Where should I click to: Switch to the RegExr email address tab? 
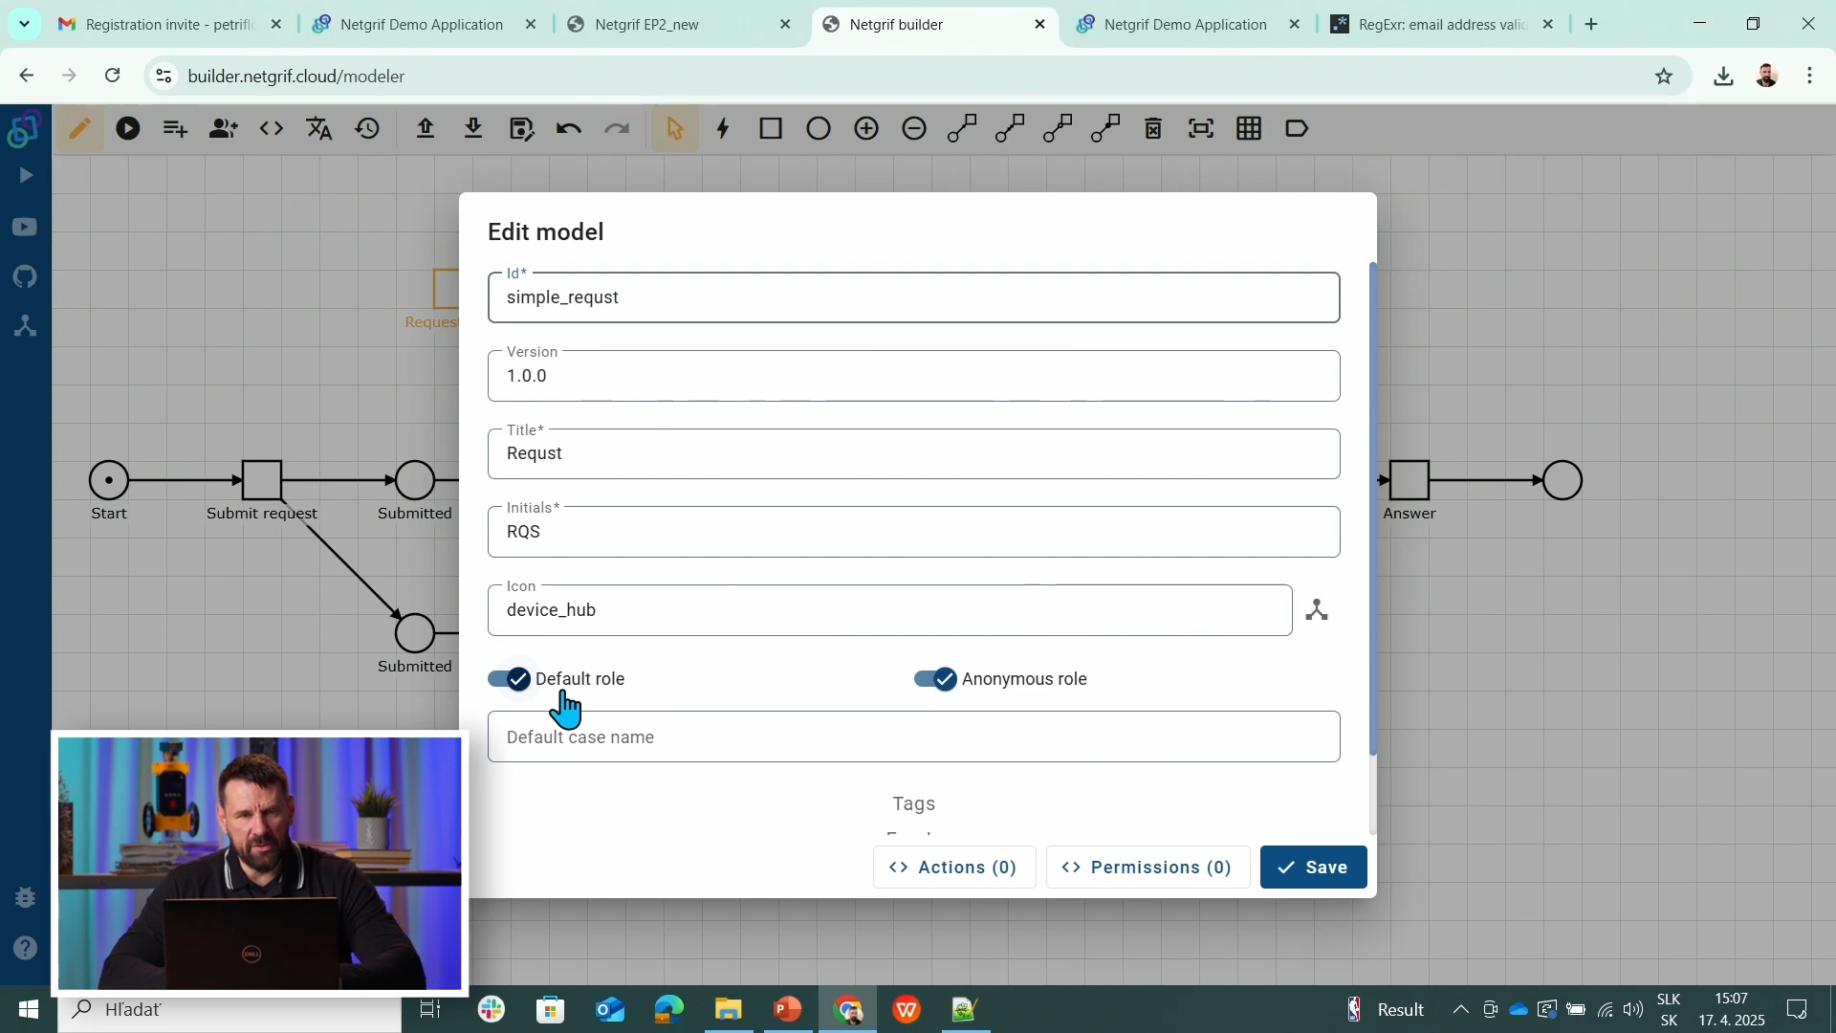click(1434, 24)
